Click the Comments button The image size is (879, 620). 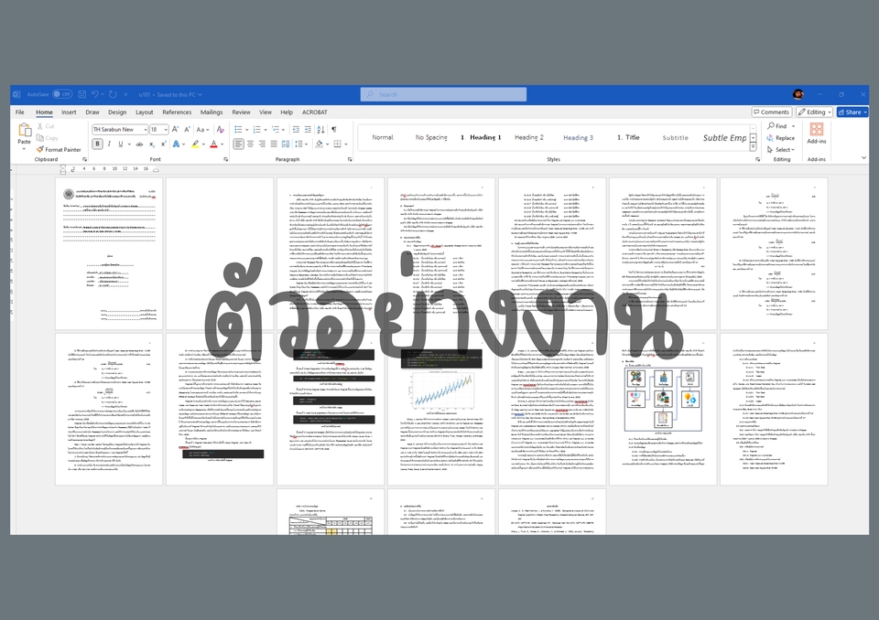(x=771, y=112)
